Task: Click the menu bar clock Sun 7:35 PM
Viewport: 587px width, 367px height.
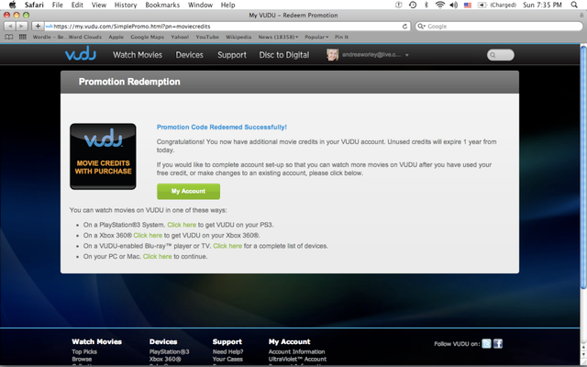Action: tap(542, 5)
